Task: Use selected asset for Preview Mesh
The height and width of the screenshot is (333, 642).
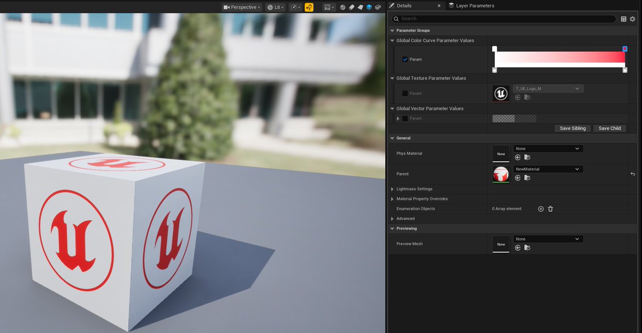Action: 518,247
